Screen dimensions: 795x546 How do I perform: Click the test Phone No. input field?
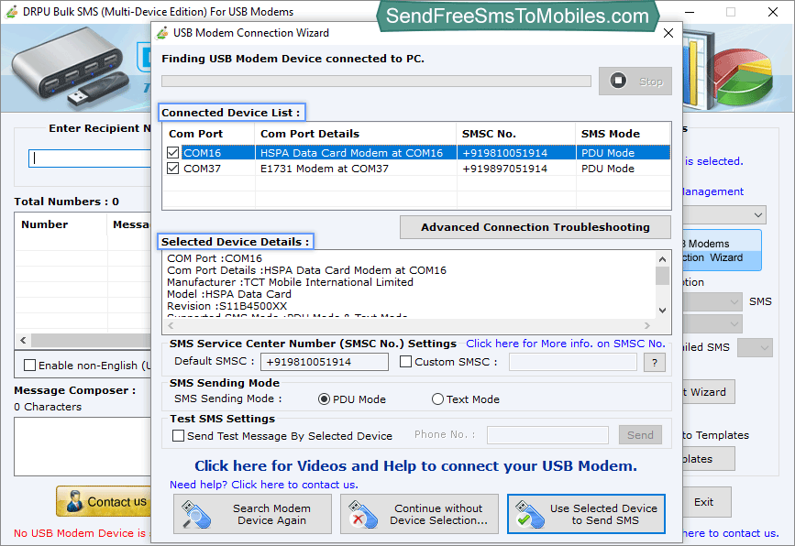click(x=547, y=435)
